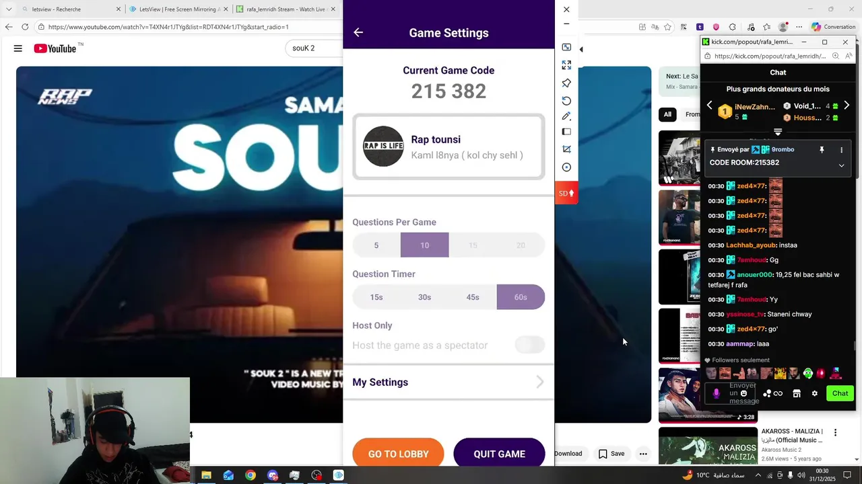
Task: Click pin icon in pinned Kick message
Action: (x=822, y=150)
